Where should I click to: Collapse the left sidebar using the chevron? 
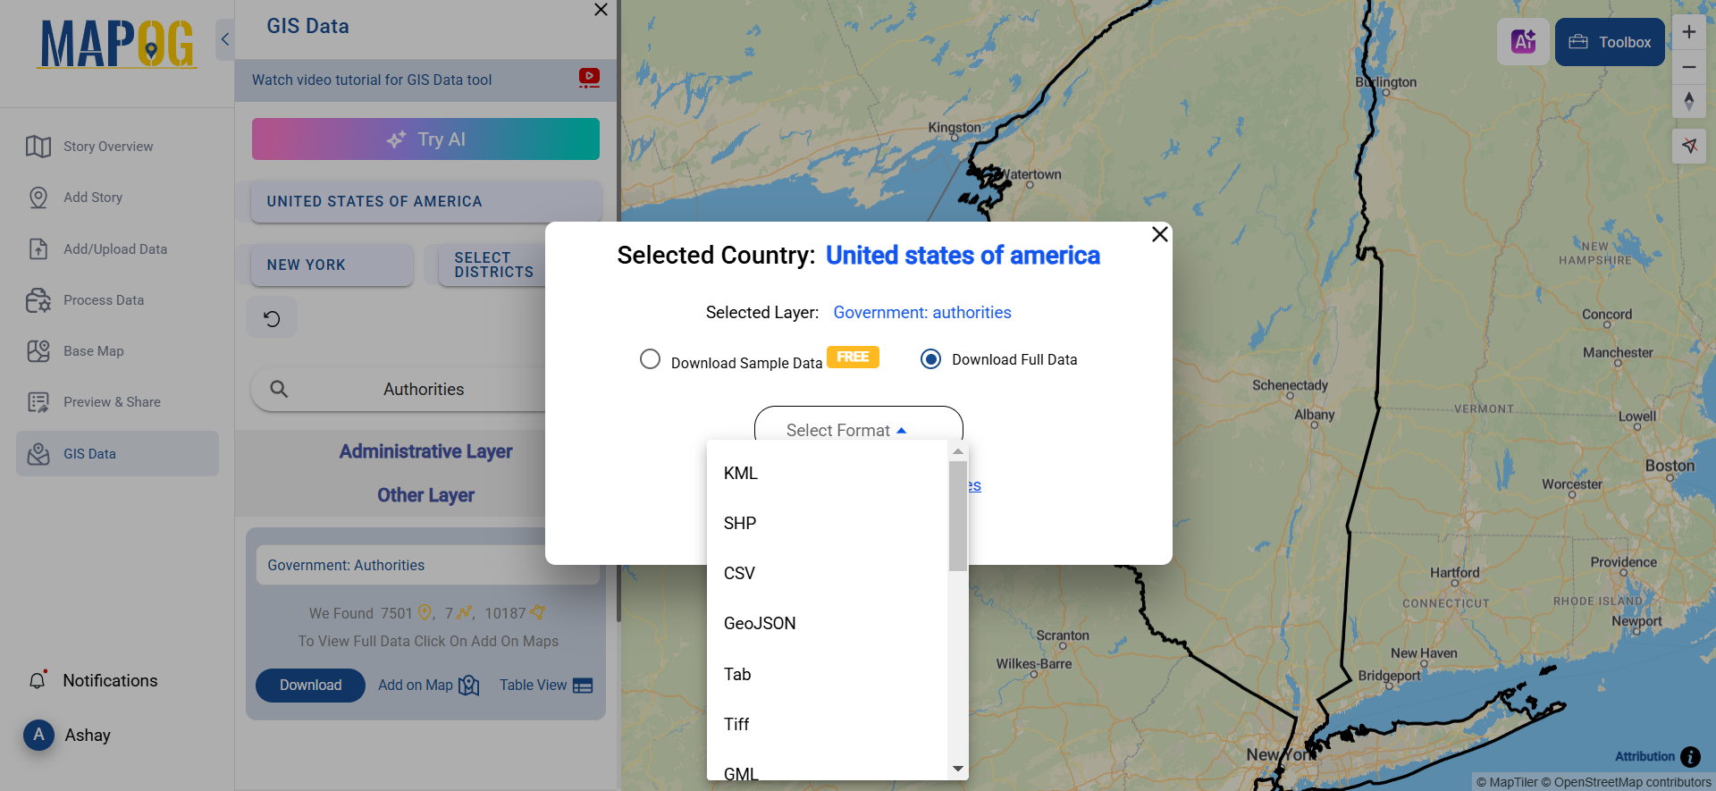(224, 39)
